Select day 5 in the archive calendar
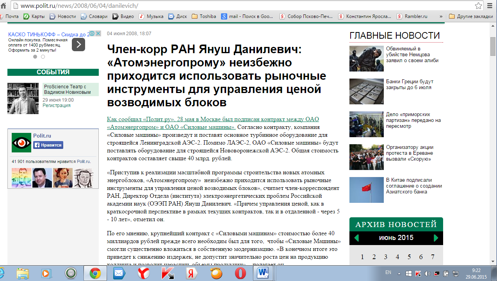 [409, 257]
